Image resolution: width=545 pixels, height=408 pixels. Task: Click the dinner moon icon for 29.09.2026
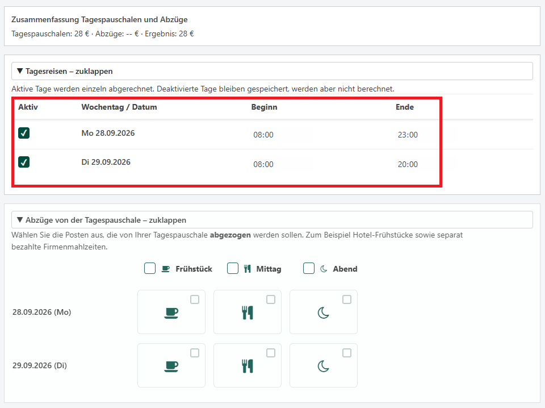[x=323, y=367]
